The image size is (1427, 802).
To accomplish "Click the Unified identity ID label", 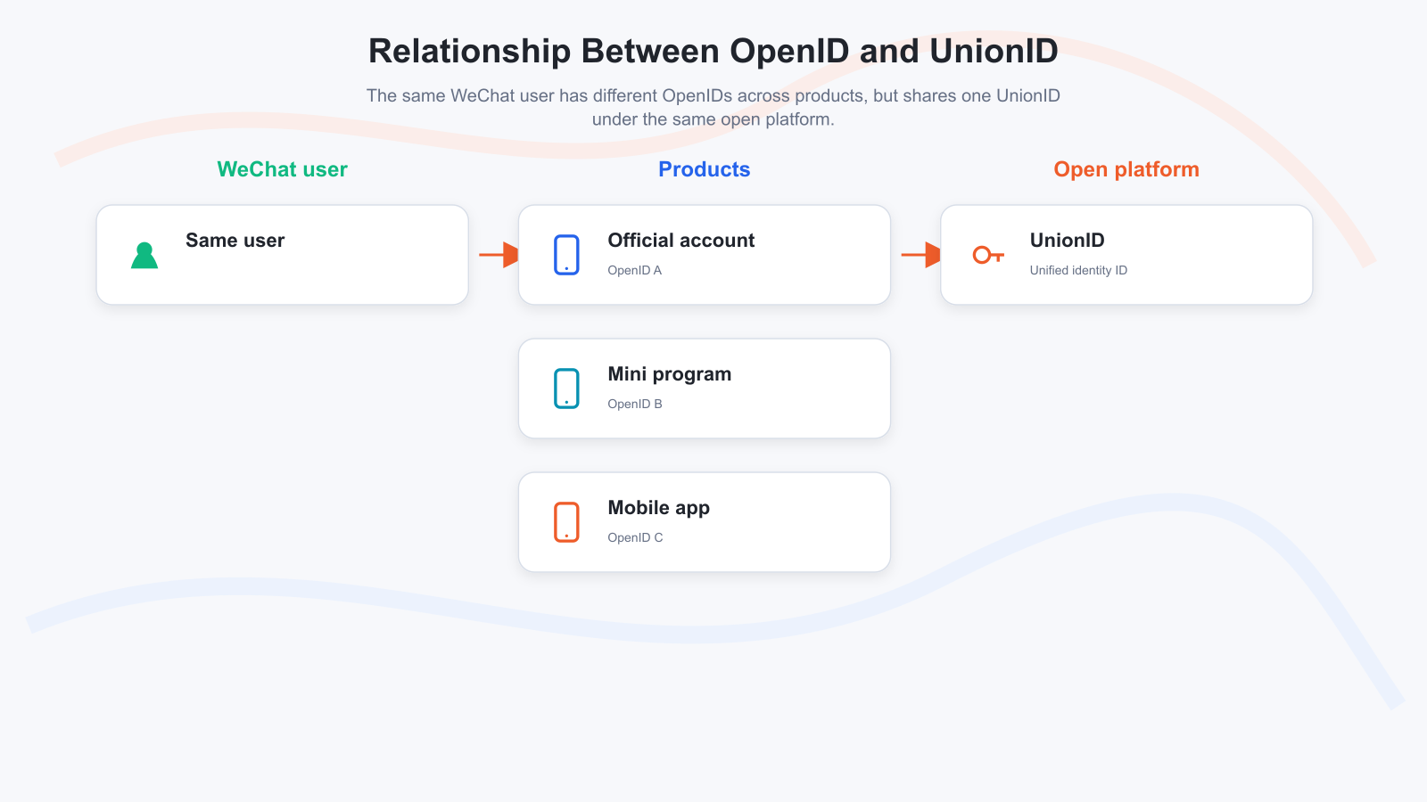I will [1079, 270].
